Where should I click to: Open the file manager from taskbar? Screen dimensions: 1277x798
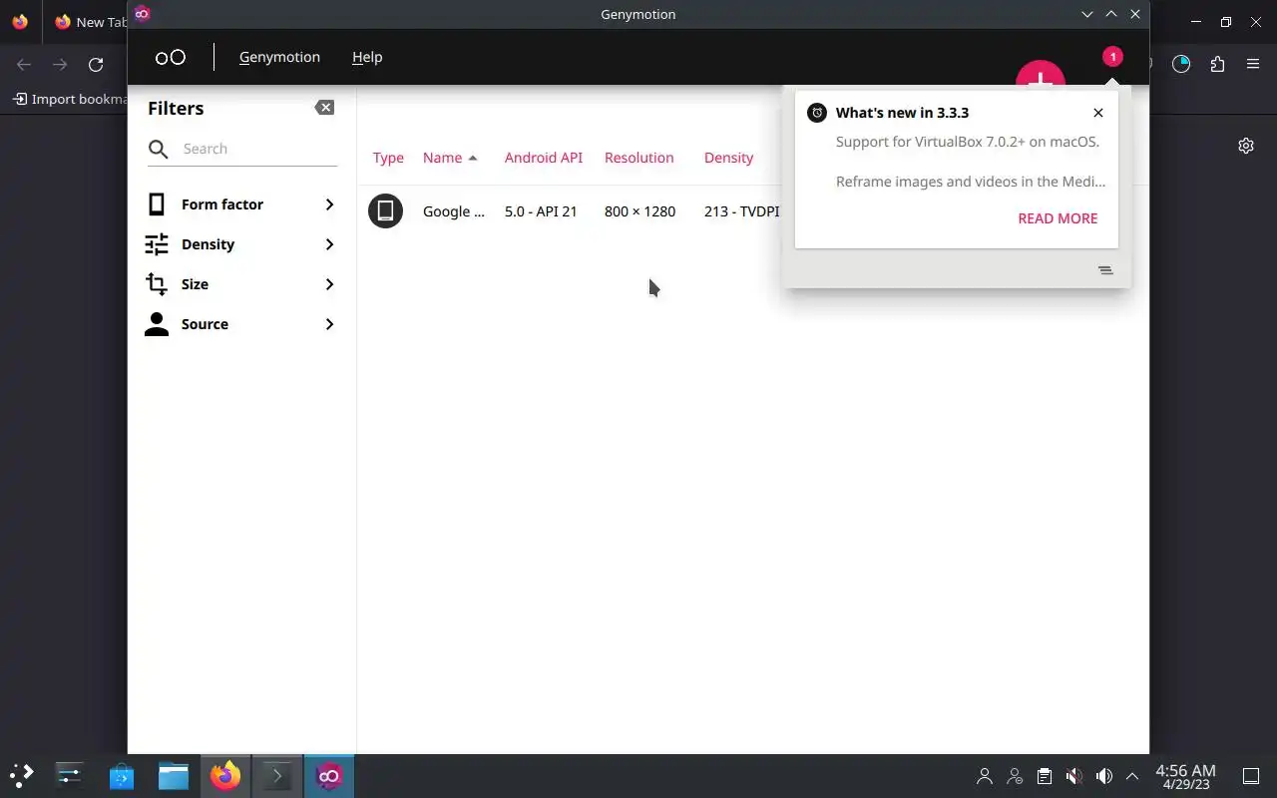174,775
